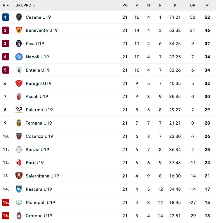Sort by DR goal difference header
Image resolution: width=216 pixels, height=223 pixels.
pos(192,5)
